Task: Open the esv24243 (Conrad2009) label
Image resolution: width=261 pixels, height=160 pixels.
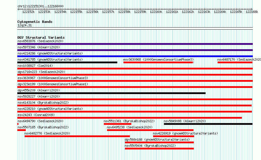Action: pyautogui.click(x=36, y=115)
